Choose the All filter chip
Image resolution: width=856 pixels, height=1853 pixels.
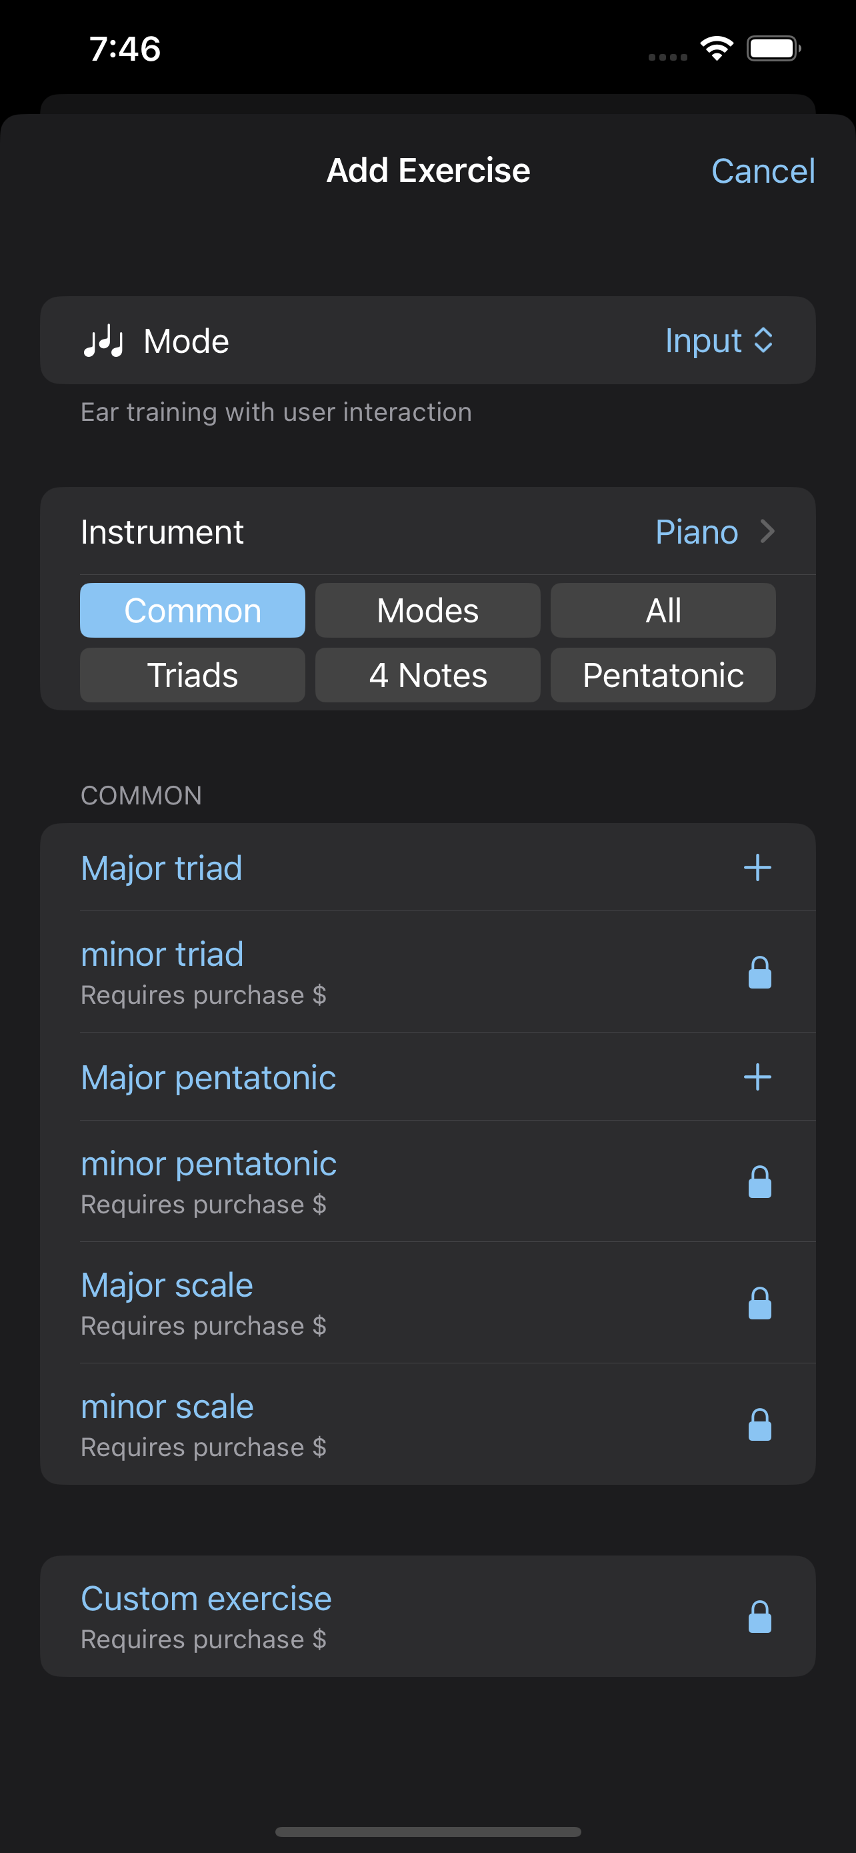[x=663, y=610]
